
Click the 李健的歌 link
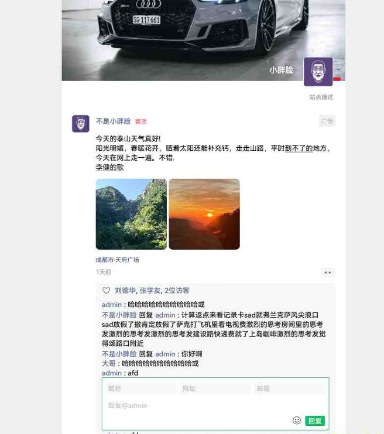pyautogui.click(x=110, y=167)
